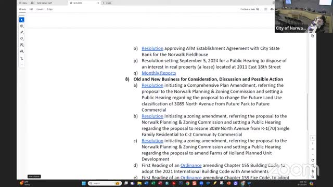Go to the Acrobat Home icon
This screenshot has height=187, width=333.
point(32,3)
